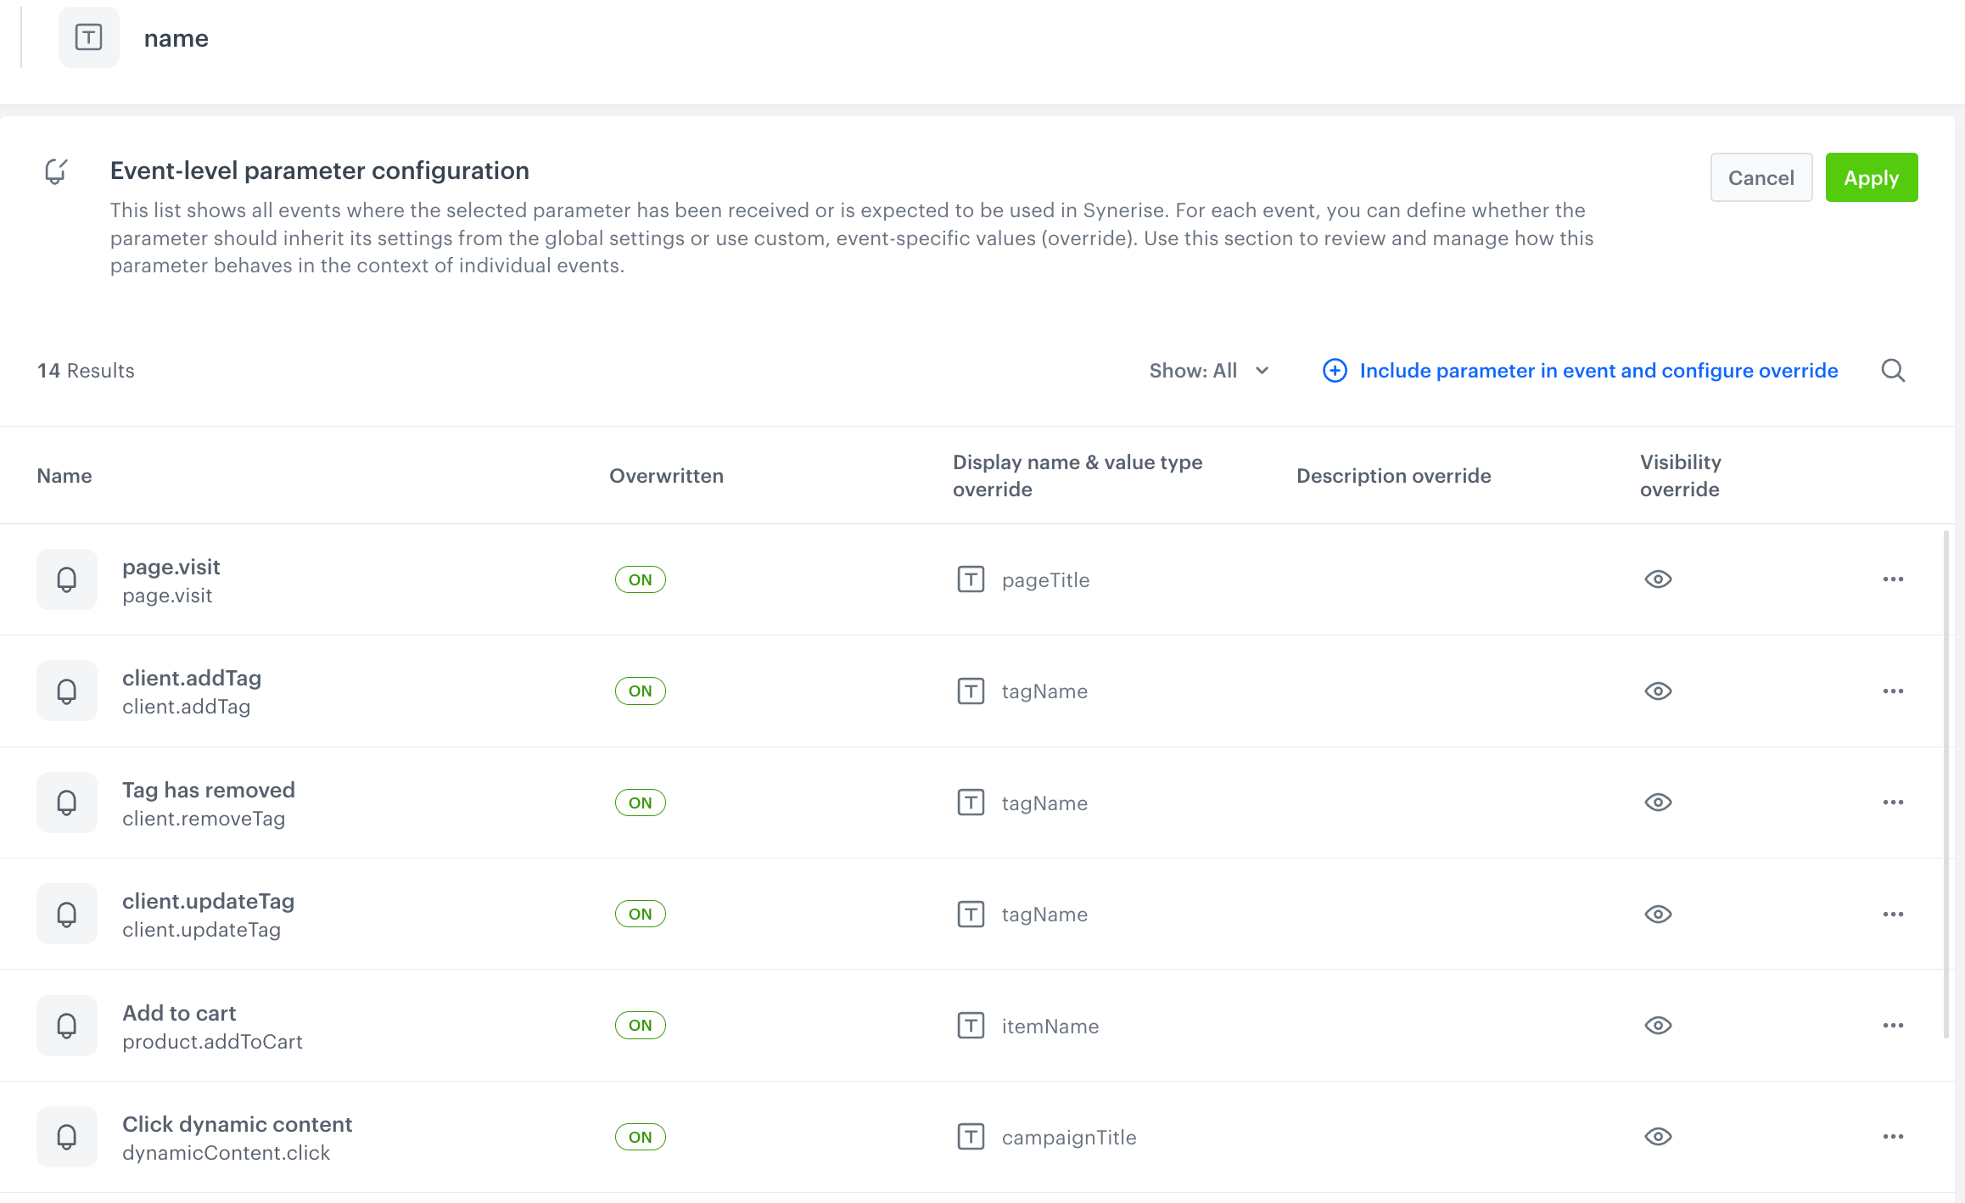Open three-dot menu for Tag has removed
Image resolution: width=1965 pixels, height=1203 pixels.
(x=1893, y=803)
